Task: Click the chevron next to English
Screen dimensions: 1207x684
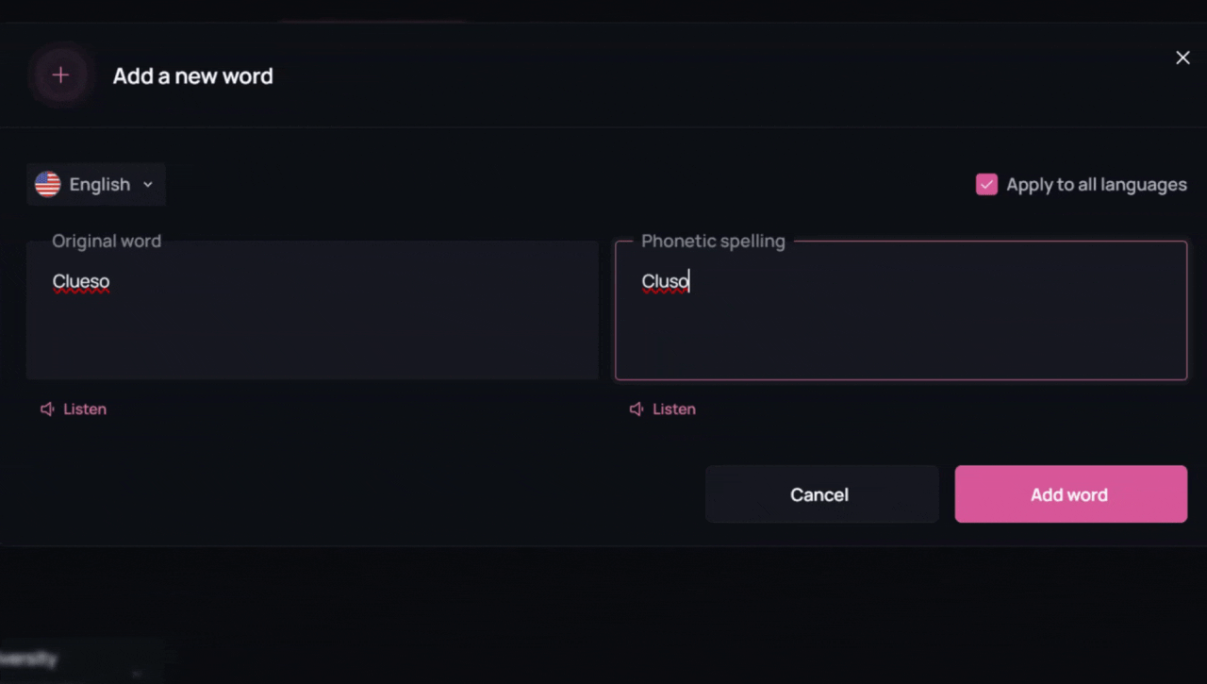Action: pos(148,185)
